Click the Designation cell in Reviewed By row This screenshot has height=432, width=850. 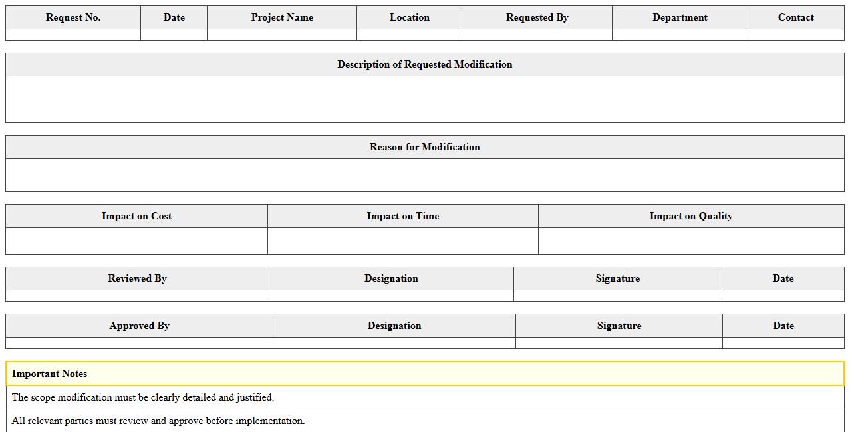click(391, 294)
